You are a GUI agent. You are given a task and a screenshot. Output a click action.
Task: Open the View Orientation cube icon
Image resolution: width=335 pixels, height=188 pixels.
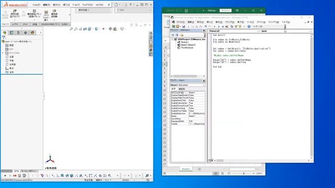pos(90,29)
